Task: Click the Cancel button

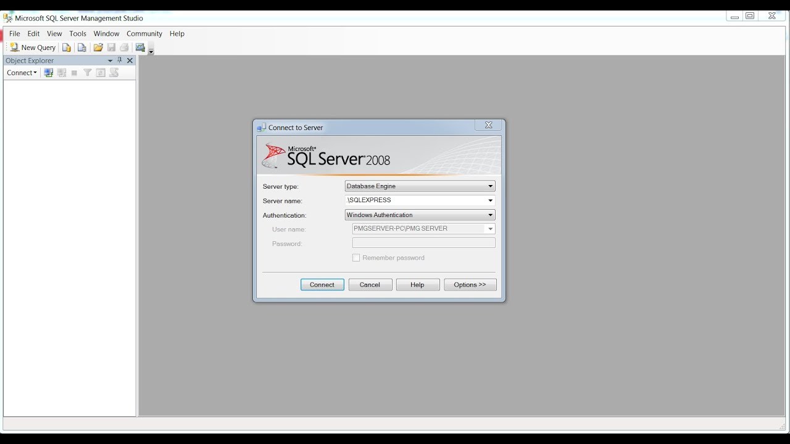Action: coord(370,285)
